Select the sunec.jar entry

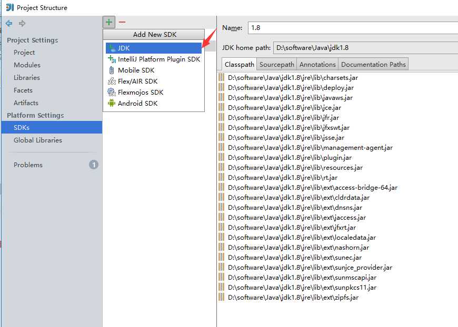coord(295,257)
